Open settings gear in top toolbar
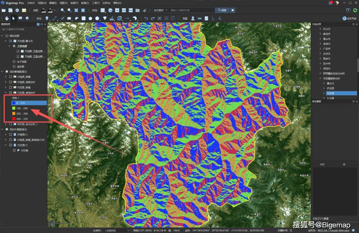 [x=17, y=10]
